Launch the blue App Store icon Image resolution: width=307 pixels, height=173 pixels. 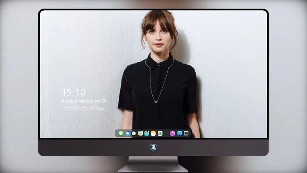tap(180, 133)
